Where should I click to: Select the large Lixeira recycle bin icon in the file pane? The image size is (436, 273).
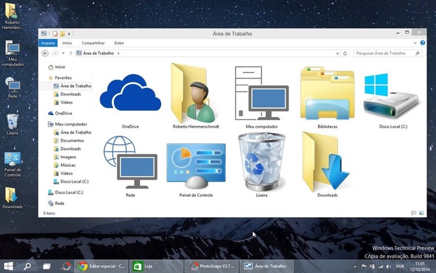coord(262,162)
